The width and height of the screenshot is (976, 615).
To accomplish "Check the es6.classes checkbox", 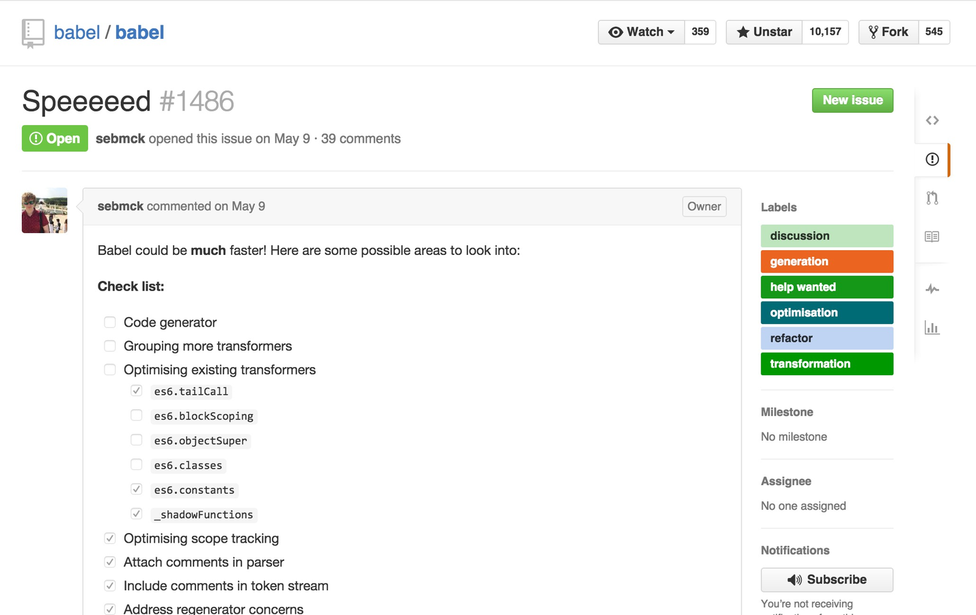I will pyautogui.click(x=137, y=465).
